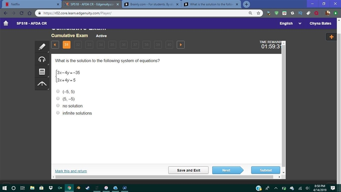Click the Next button
This screenshot has width=341, height=192.
[228, 170]
